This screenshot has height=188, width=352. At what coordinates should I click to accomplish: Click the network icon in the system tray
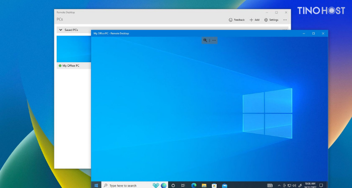tap(289, 185)
